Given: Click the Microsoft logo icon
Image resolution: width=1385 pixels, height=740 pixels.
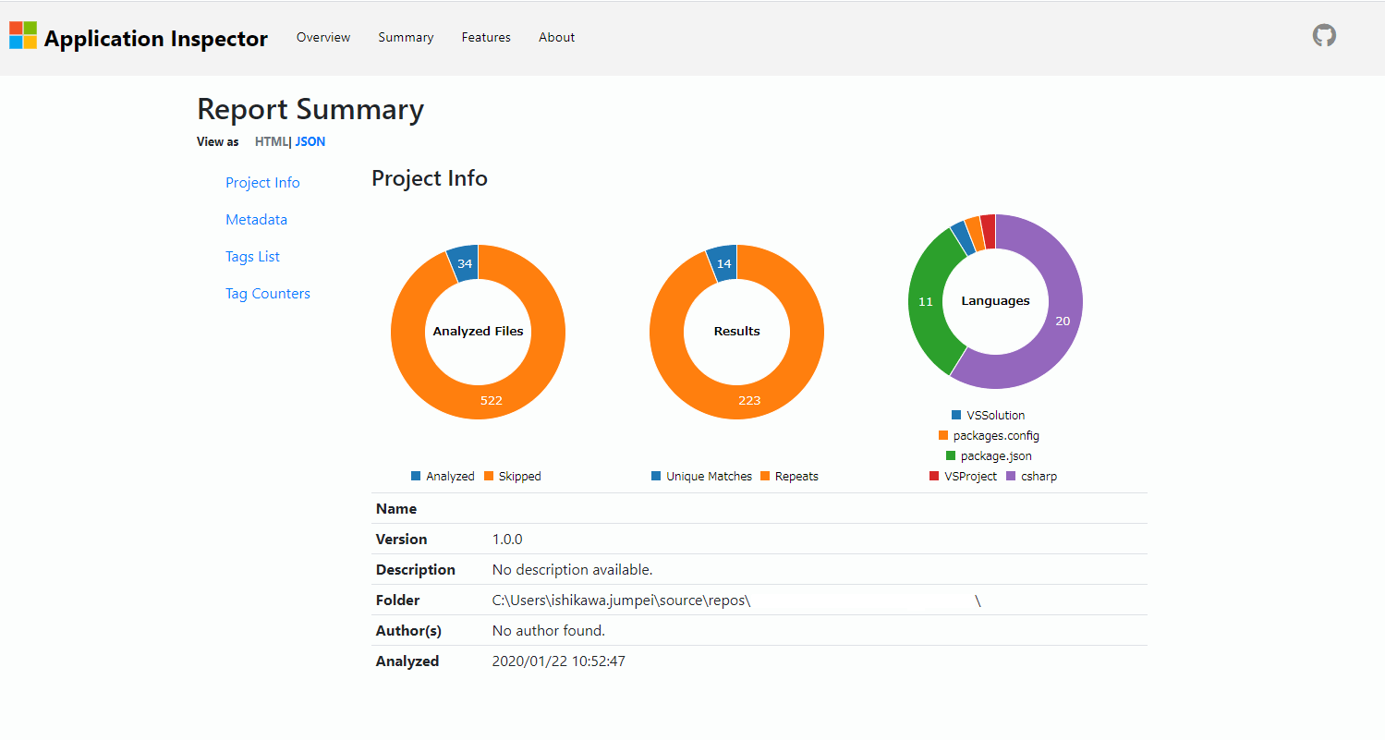Looking at the screenshot, I should [x=23, y=36].
